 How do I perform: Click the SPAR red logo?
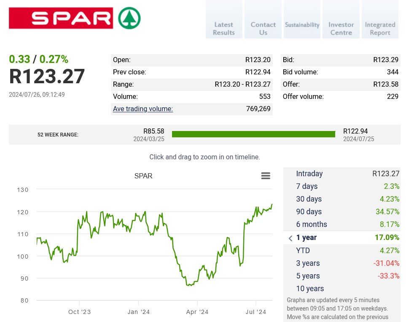61,18
